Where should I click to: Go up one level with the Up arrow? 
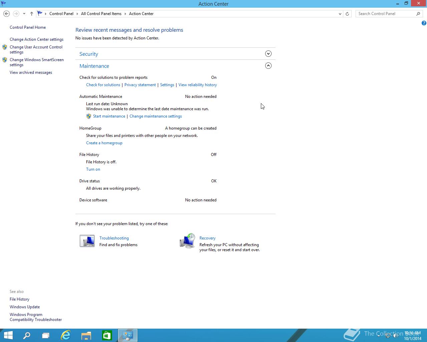pos(32,14)
